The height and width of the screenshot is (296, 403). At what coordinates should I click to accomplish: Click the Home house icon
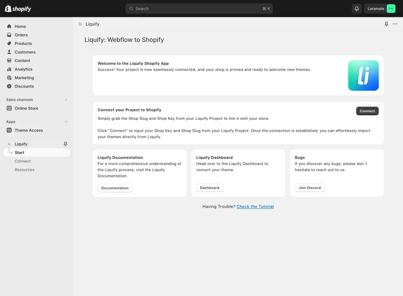point(9,26)
